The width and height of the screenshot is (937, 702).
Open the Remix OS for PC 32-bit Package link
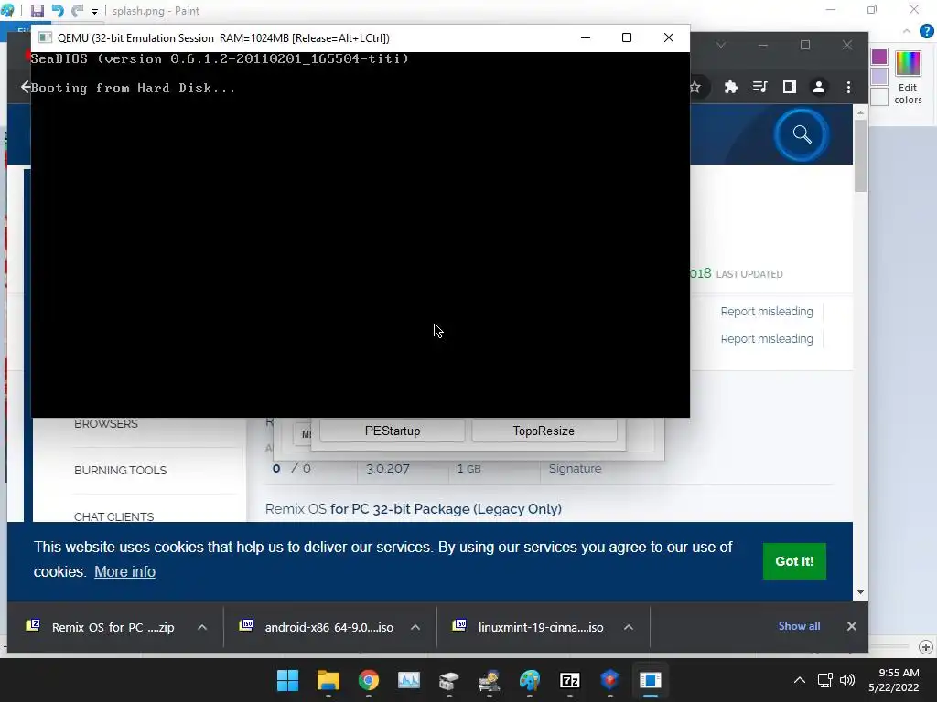pyautogui.click(x=413, y=509)
